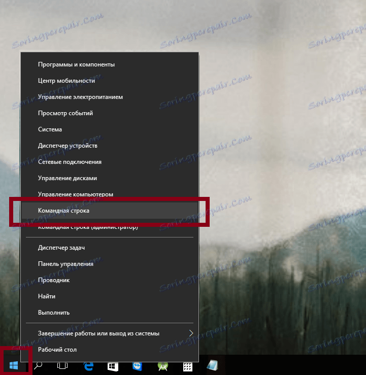Select Центр мобильности menu entry

(110, 81)
